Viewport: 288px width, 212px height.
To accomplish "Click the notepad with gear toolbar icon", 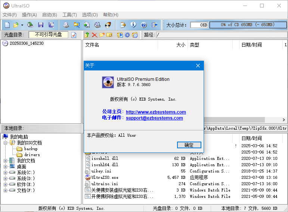I will pyautogui.click(x=123, y=25).
